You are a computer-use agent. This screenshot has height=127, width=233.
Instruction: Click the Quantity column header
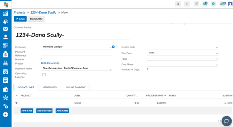click(132, 95)
